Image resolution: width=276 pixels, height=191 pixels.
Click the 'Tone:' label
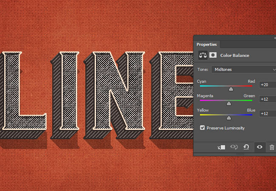203,70
